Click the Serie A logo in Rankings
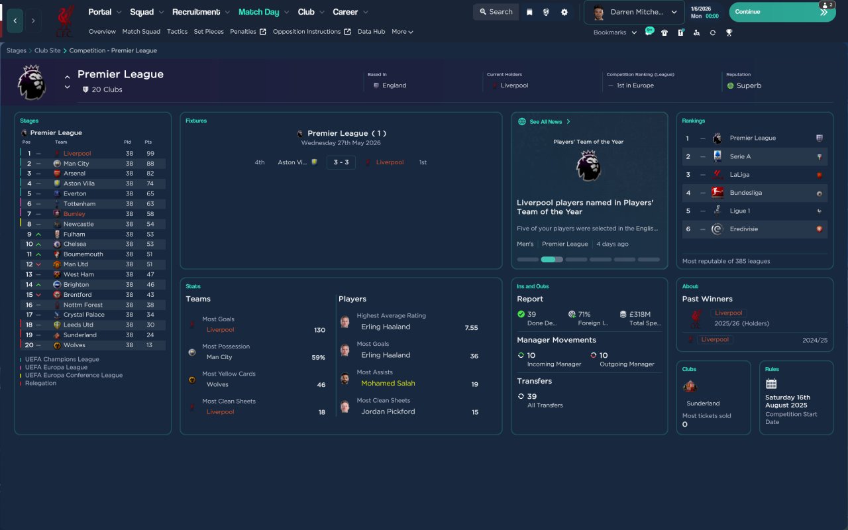Screen dimensions: 848x530 [x=717, y=156]
